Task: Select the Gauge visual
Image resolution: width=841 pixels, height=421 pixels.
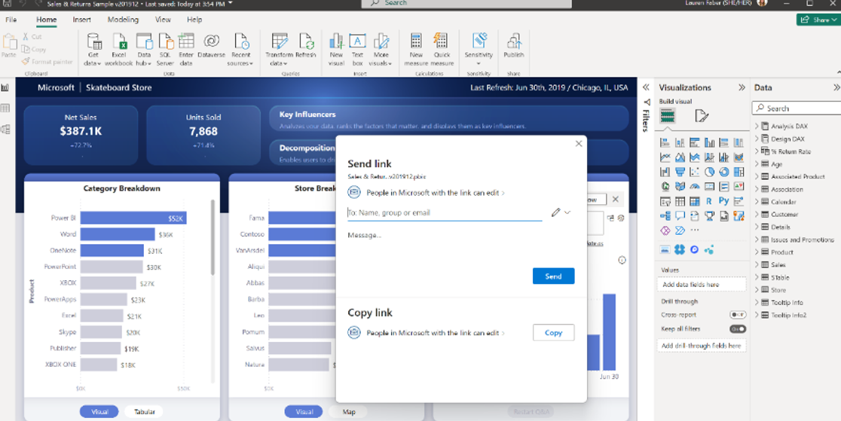Action: pos(695,187)
